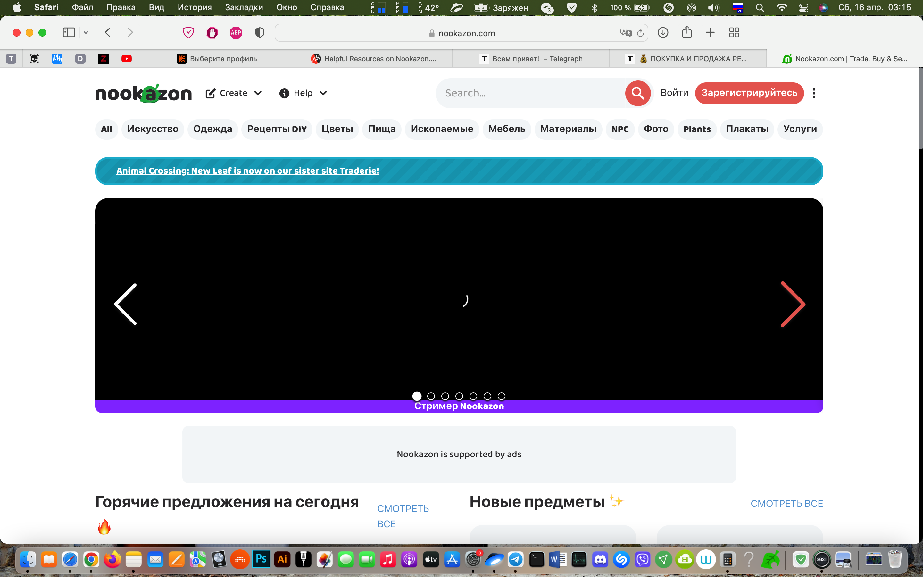Open the Share icon in toolbar

pyautogui.click(x=686, y=33)
